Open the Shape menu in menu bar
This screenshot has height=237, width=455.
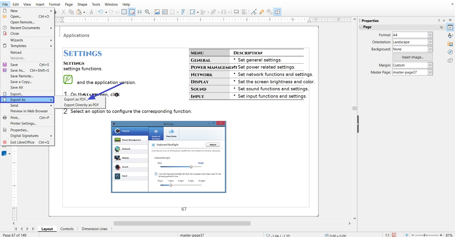point(82,4)
